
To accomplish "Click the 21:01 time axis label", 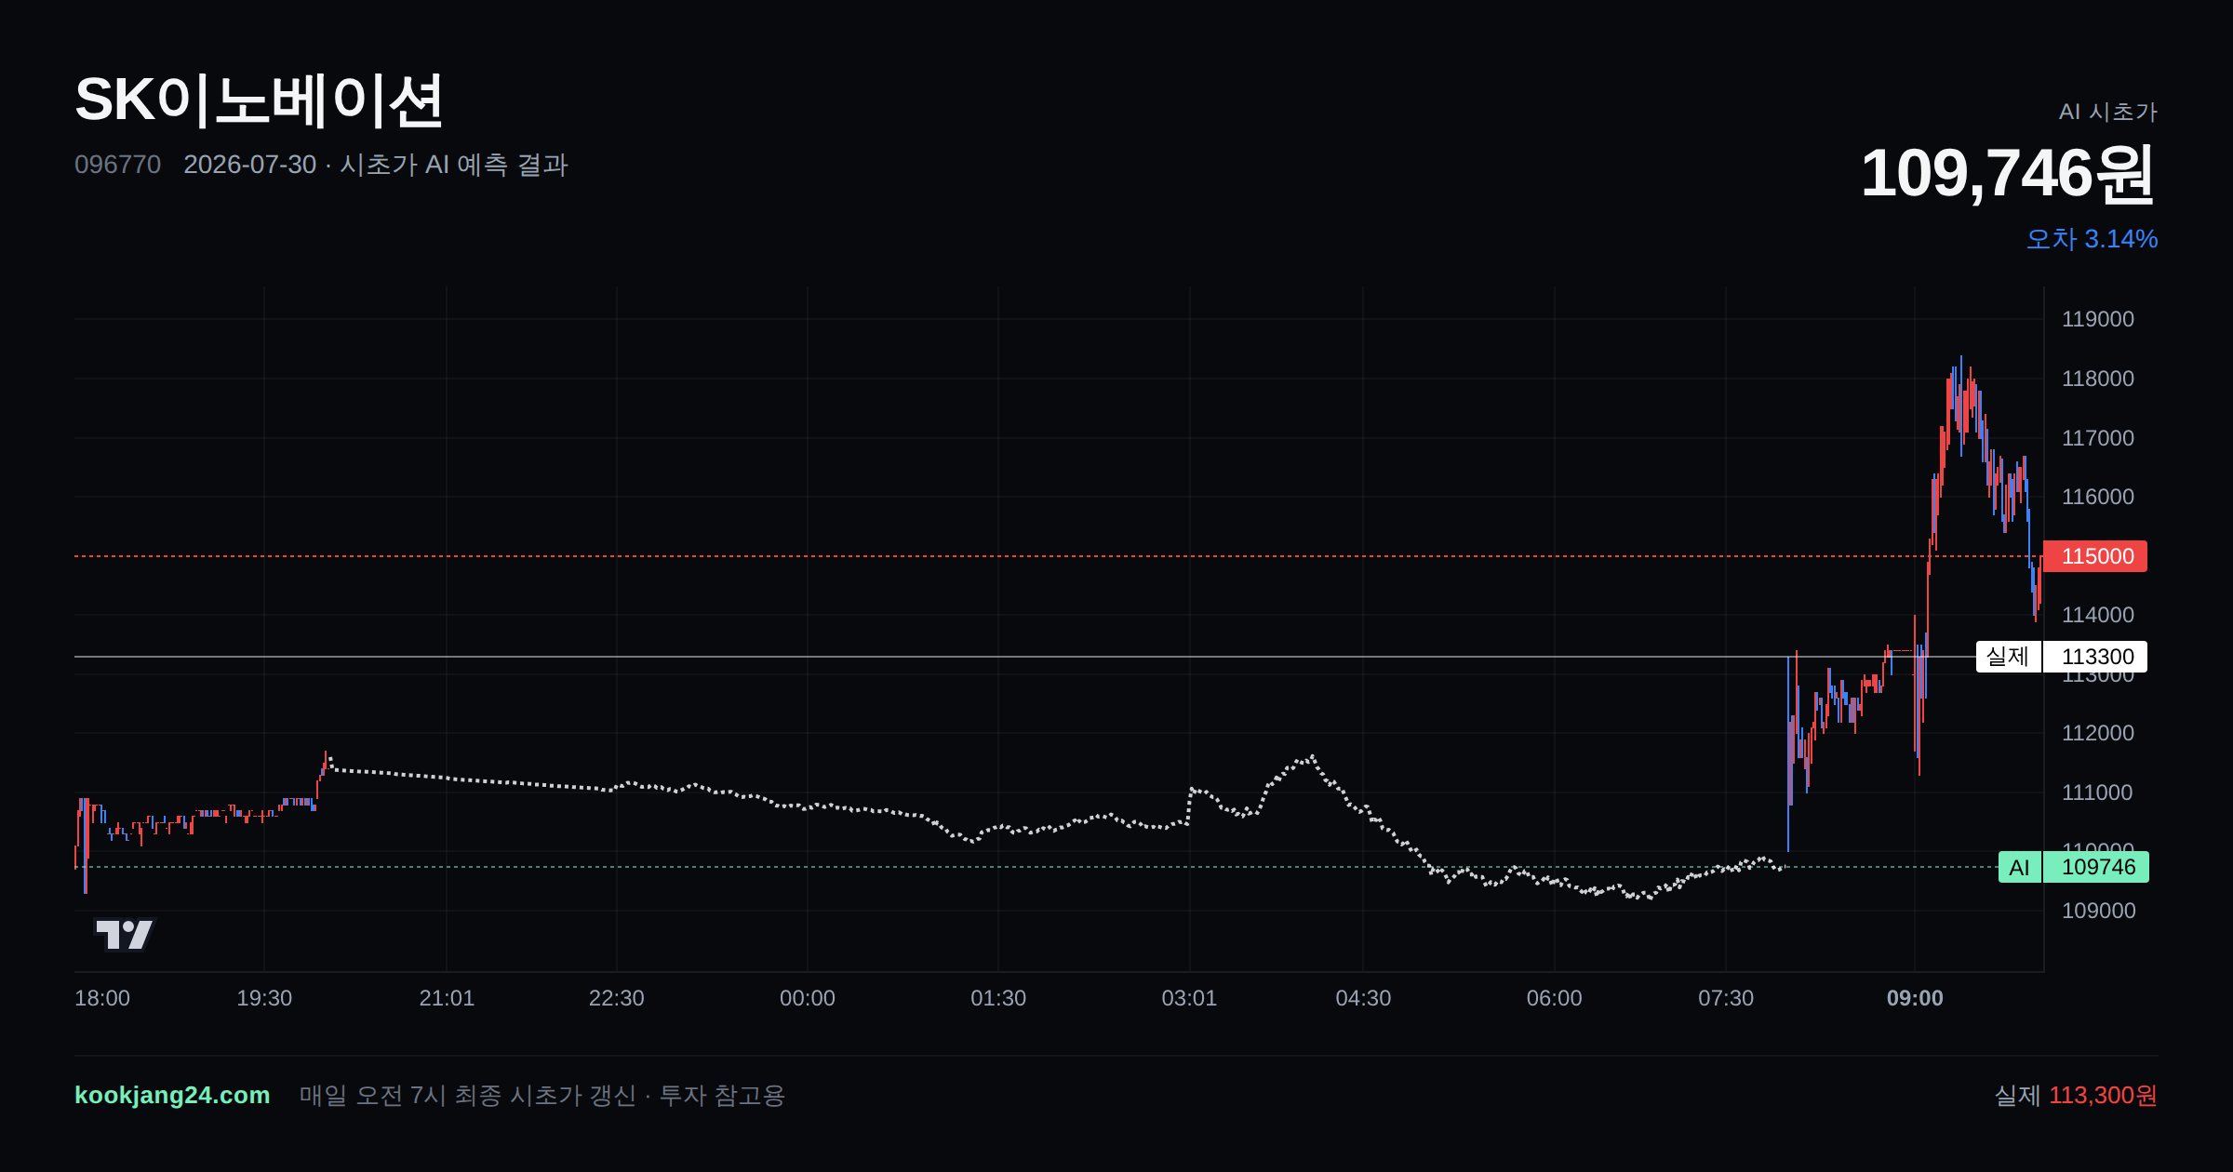I will [x=447, y=998].
